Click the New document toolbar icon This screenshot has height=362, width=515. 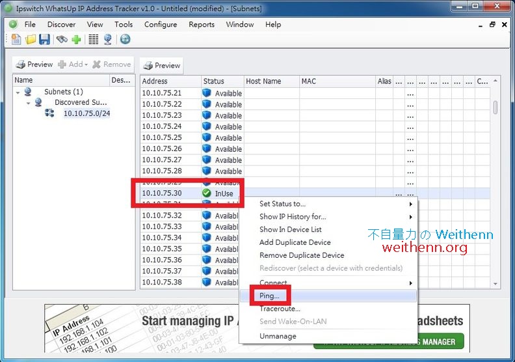tap(16, 39)
